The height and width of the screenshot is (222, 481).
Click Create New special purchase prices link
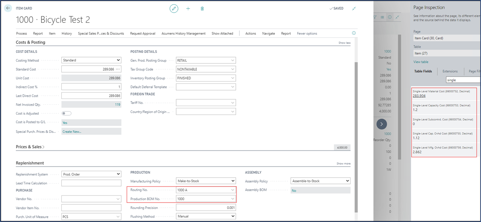coord(72,132)
